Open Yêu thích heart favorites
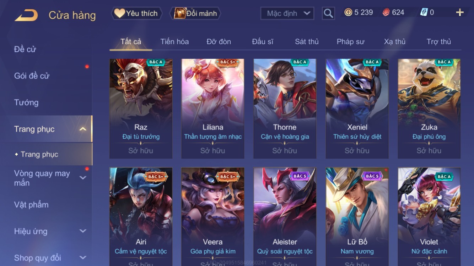The width and height of the screenshot is (474, 266). [x=136, y=13]
